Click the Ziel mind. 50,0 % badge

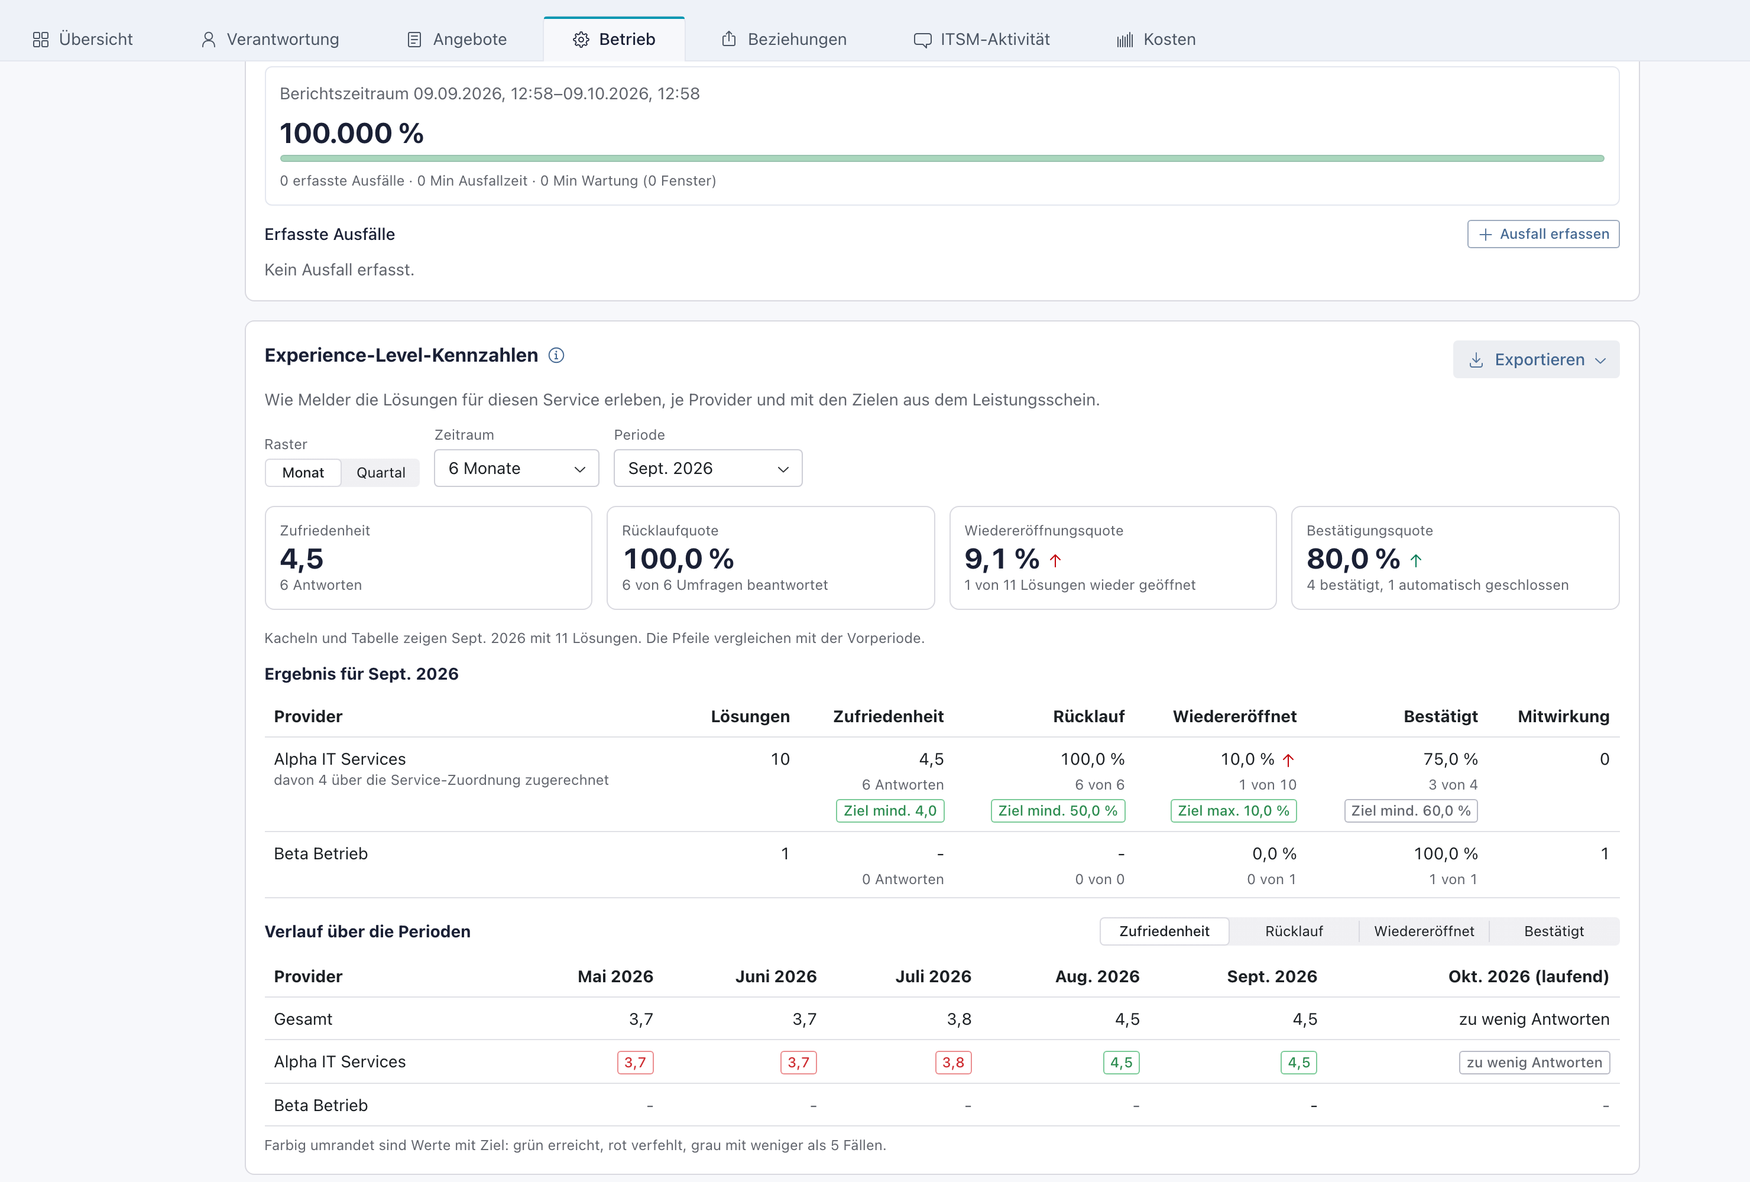click(1058, 811)
